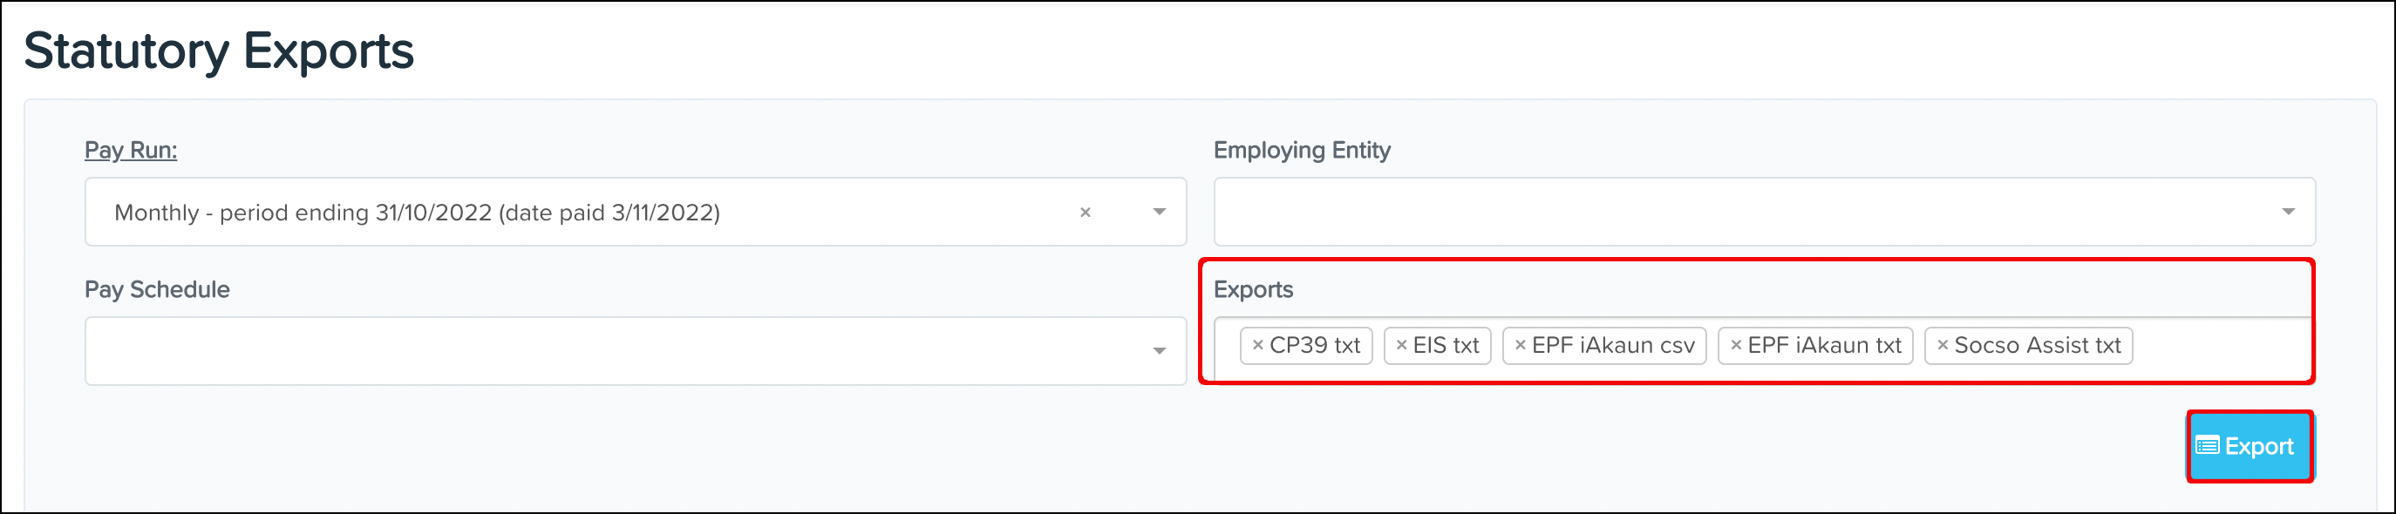Remove the Socso Assist txt tag
This screenshot has width=2396, height=514.
(x=1942, y=345)
